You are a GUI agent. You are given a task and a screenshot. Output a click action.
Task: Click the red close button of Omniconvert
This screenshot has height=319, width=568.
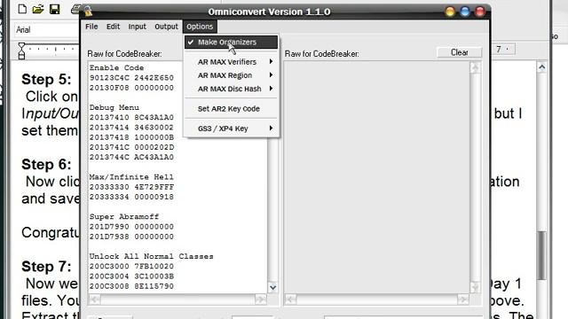click(x=479, y=12)
